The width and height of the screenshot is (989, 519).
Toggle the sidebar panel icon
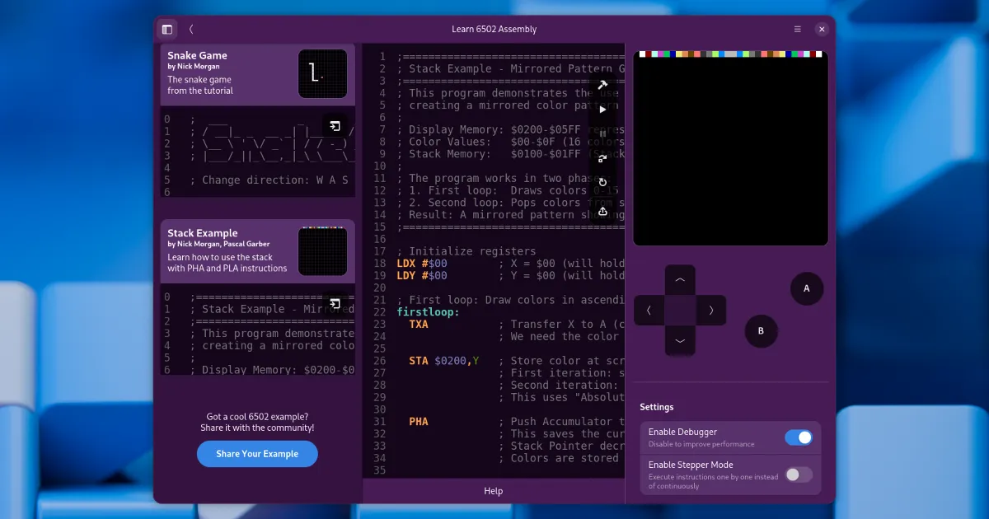[x=167, y=29]
